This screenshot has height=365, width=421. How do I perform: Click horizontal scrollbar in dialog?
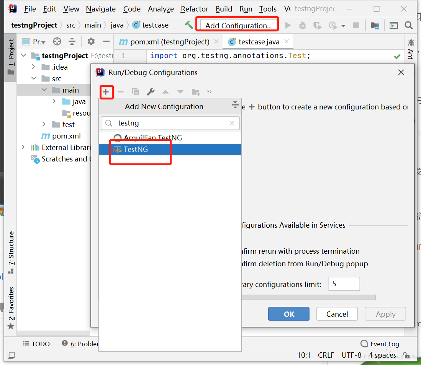tap(309, 297)
